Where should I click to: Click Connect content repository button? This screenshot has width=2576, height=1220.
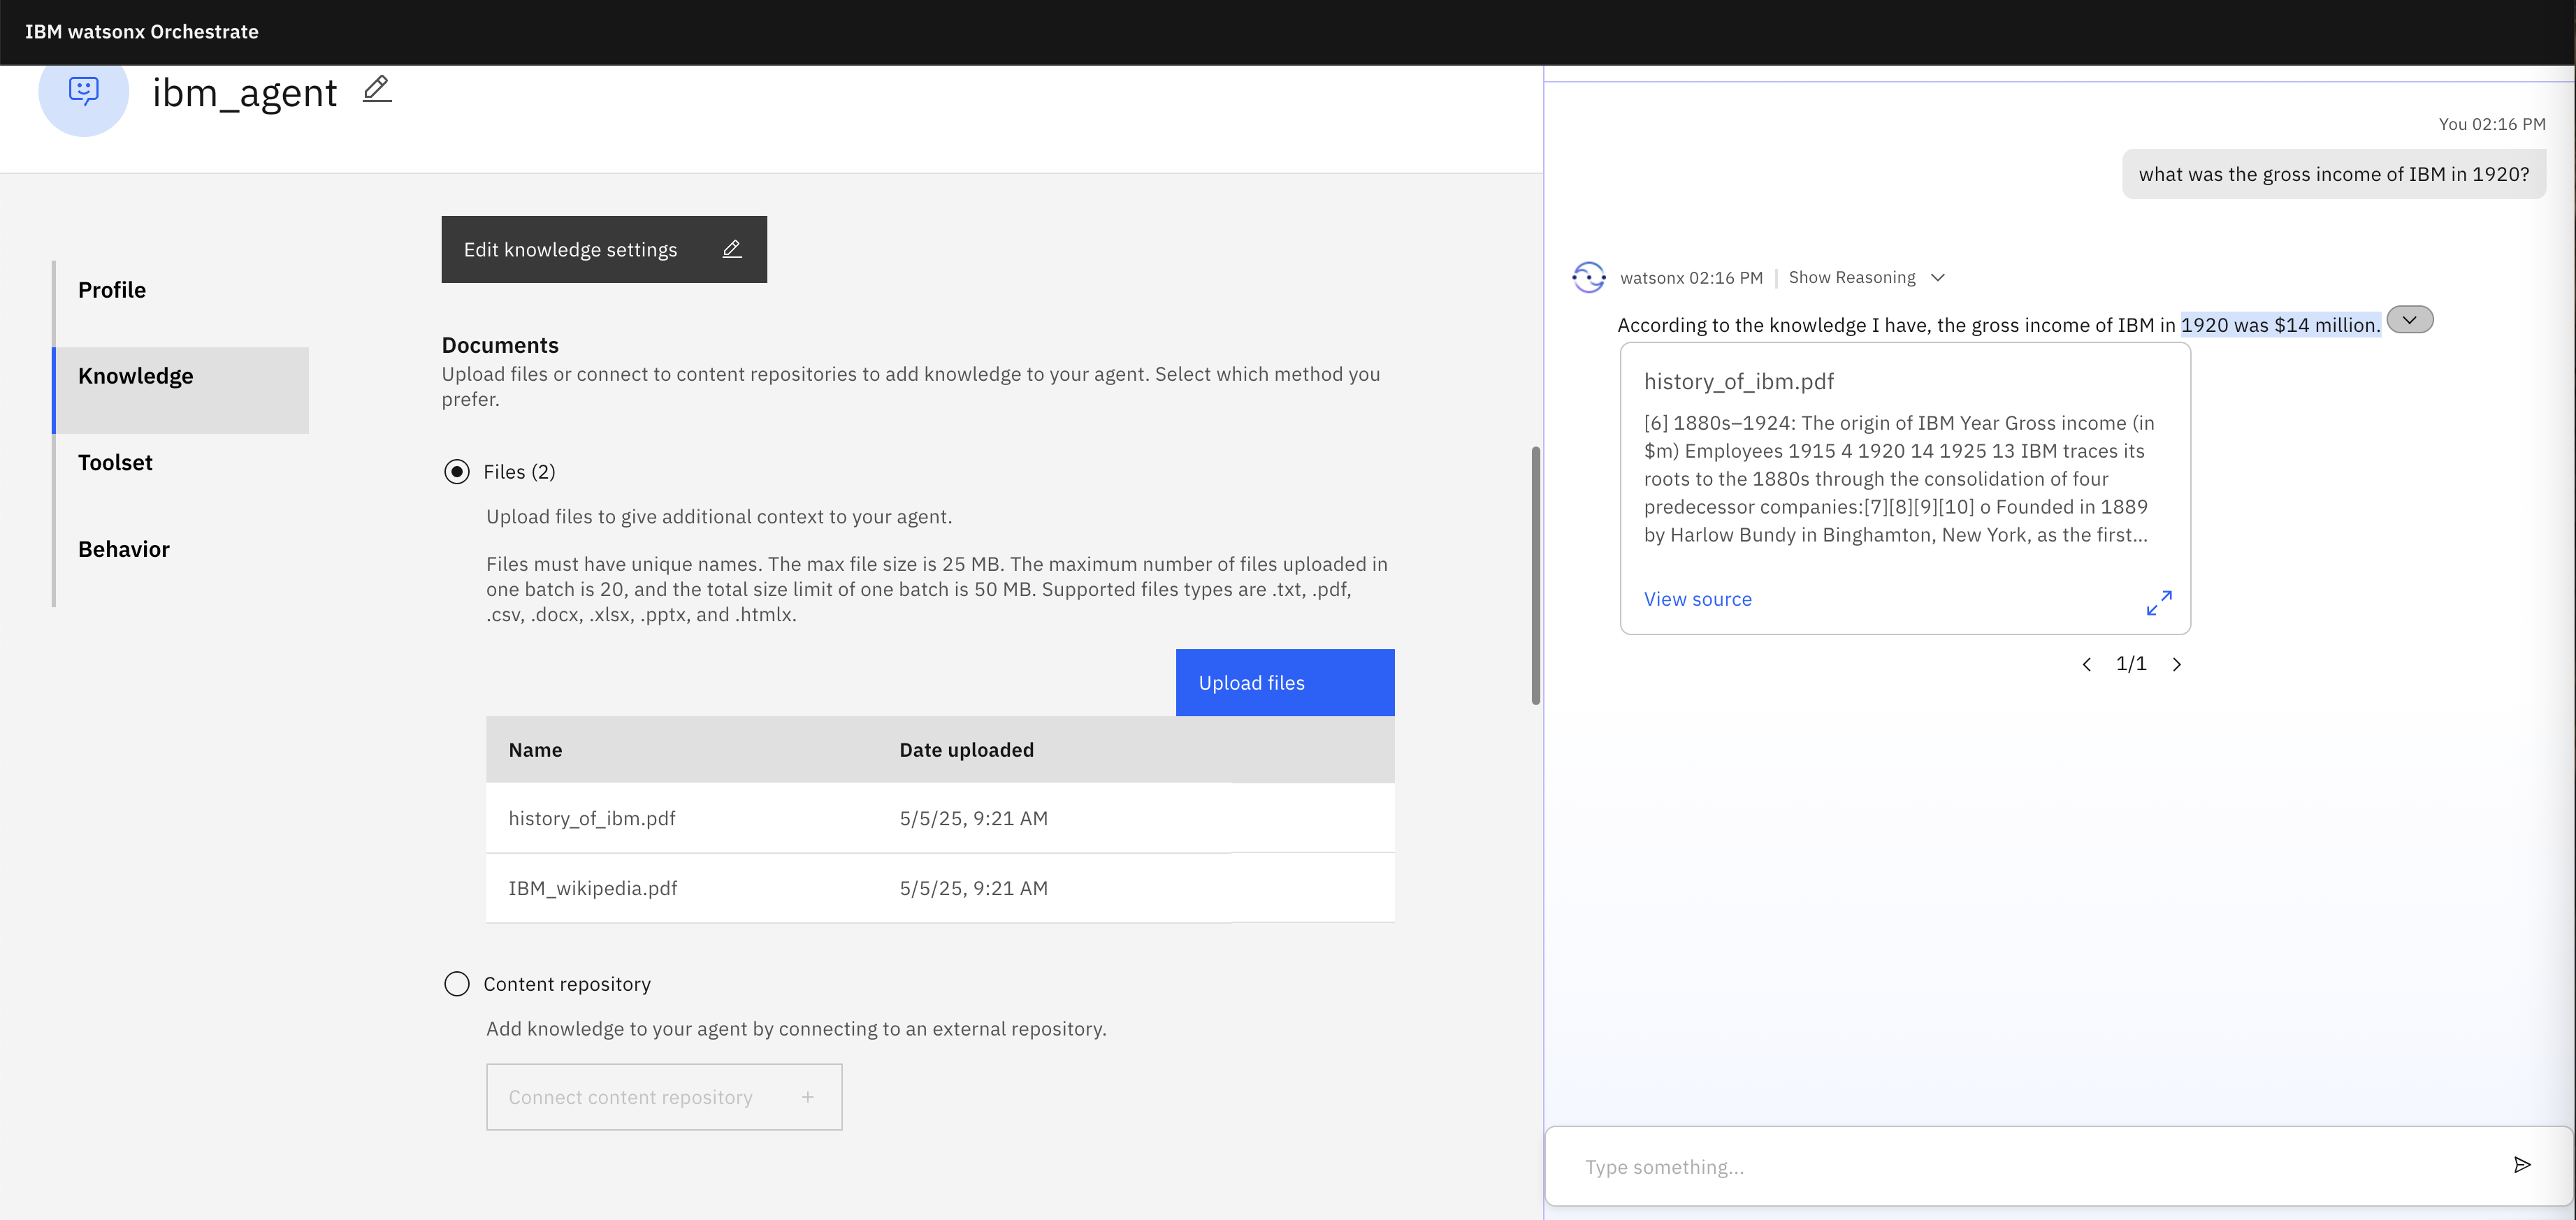(x=664, y=1097)
